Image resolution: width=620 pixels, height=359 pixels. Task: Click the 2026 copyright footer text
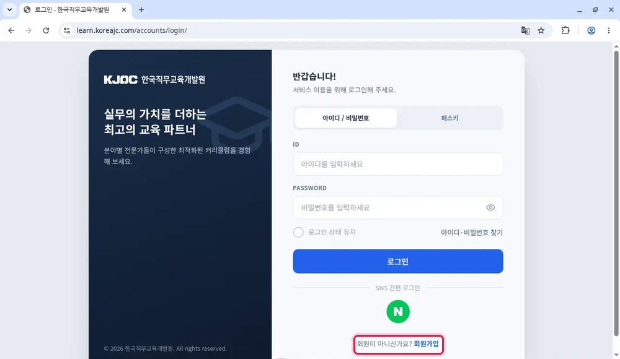tap(166, 348)
